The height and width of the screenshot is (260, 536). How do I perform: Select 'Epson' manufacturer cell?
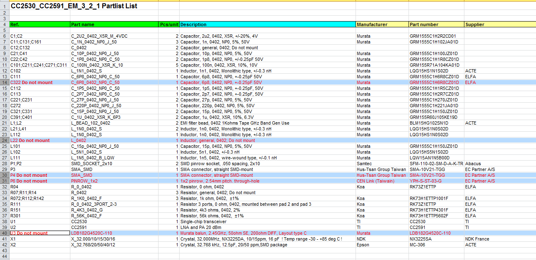[382, 245]
